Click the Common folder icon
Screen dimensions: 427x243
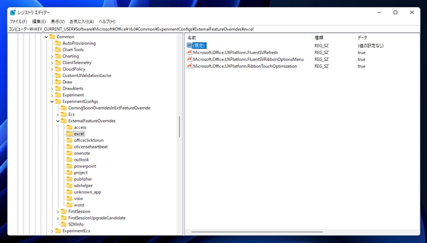(52, 37)
